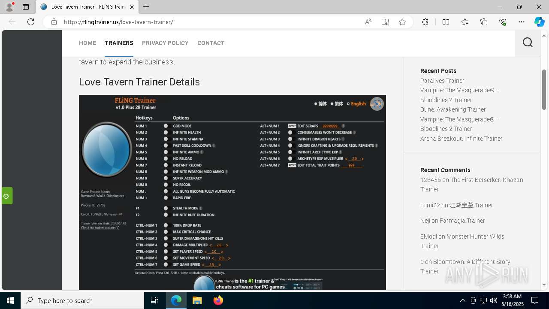549x309 pixels.
Task: Go to the HOME menu item
Action: [x=87, y=43]
